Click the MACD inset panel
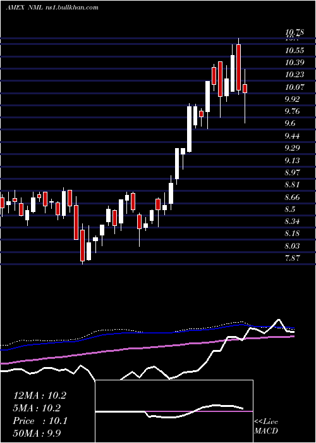 (x=174, y=411)
